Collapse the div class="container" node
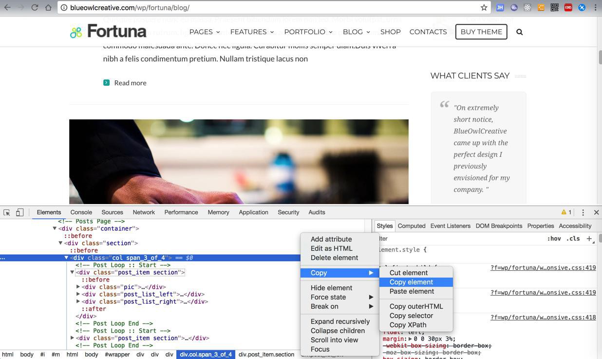The width and height of the screenshot is (602, 359). pos(55,228)
